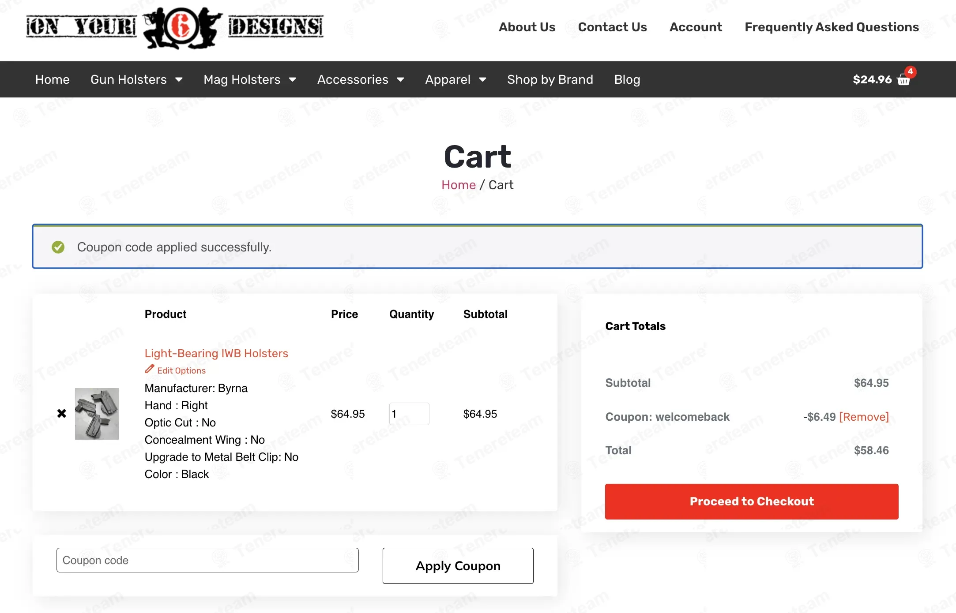Open the Blog menu item
The width and height of the screenshot is (956, 613).
click(627, 79)
